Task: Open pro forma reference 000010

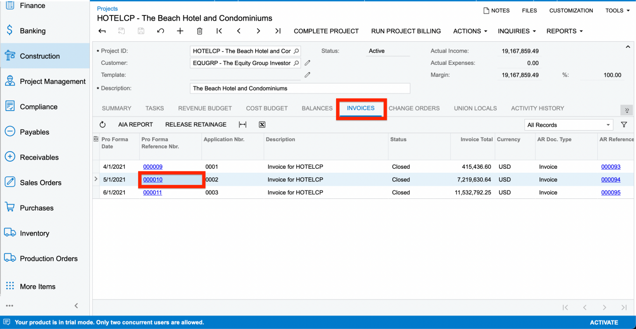Action: tap(152, 179)
